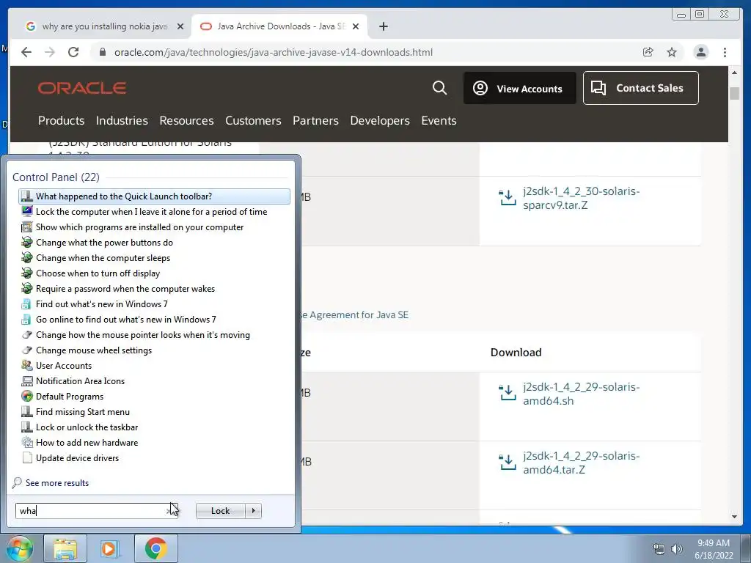This screenshot has width=751, height=563.
Task: Open 'Lock the computer when I leave it alone'
Action: pos(154,212)
